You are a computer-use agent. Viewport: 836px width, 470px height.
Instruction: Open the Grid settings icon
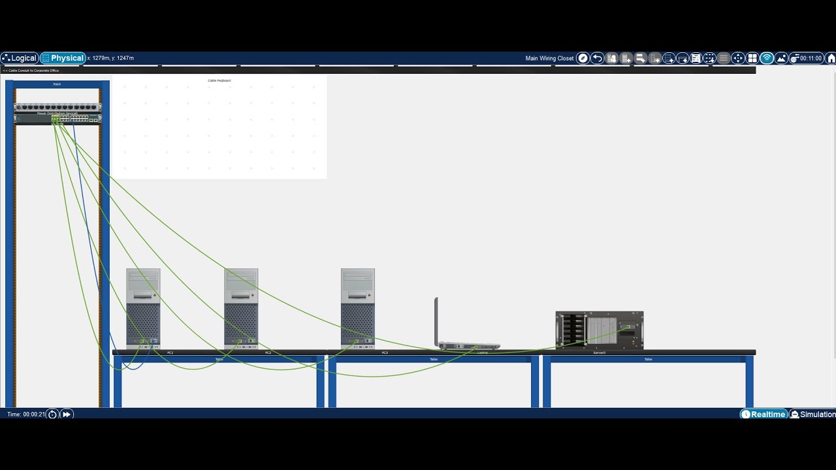[752, 58]
